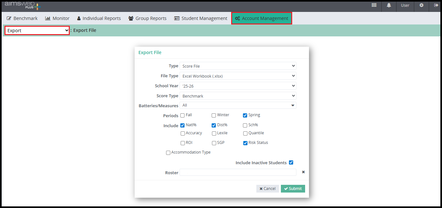Clear the Roster field with X icon
This screenshot has height=208, width=442.
tap(303, 172)
